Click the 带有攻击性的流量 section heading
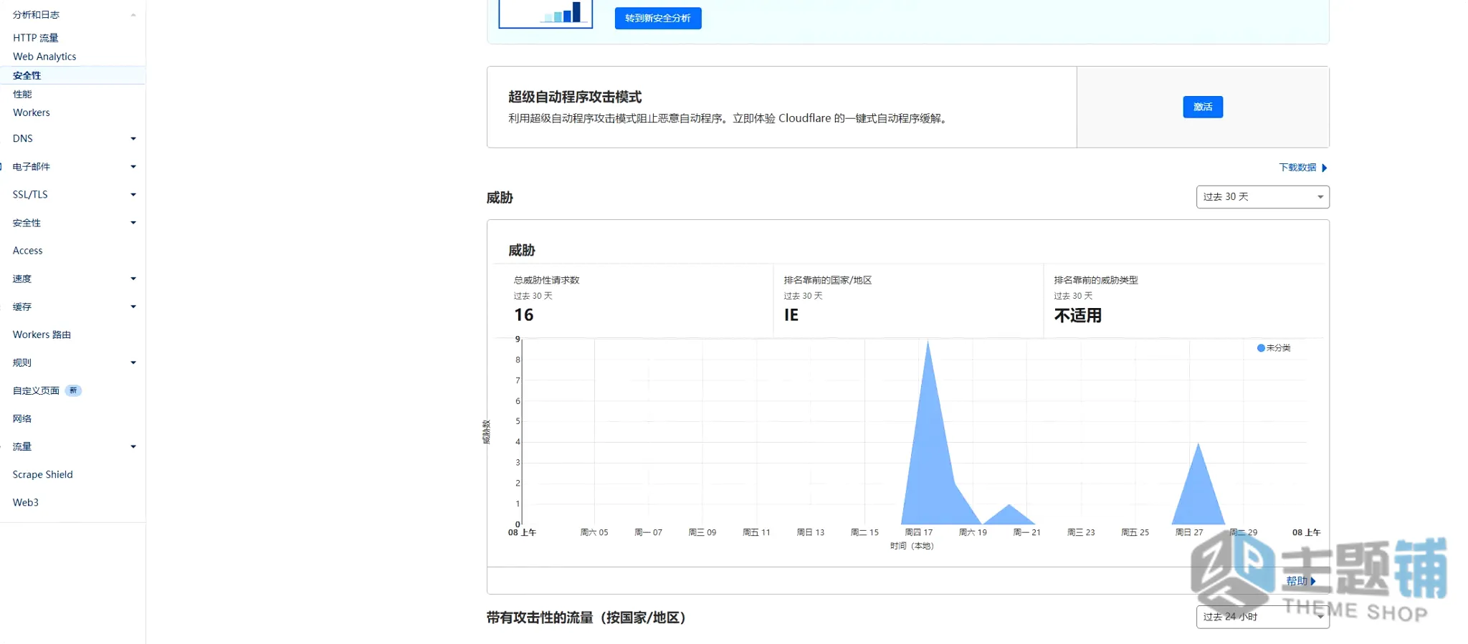Image resolution: width=1468 pixels, height=644 pixels. point(586,617)
